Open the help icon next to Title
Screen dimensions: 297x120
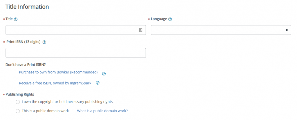(16, 19)
